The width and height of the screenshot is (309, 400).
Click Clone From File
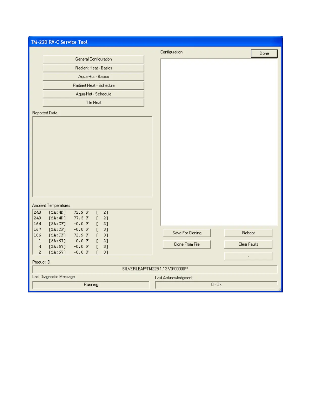[187, 244]
